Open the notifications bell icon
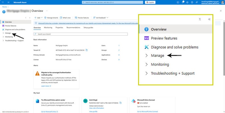 click(x=183, y=2)
